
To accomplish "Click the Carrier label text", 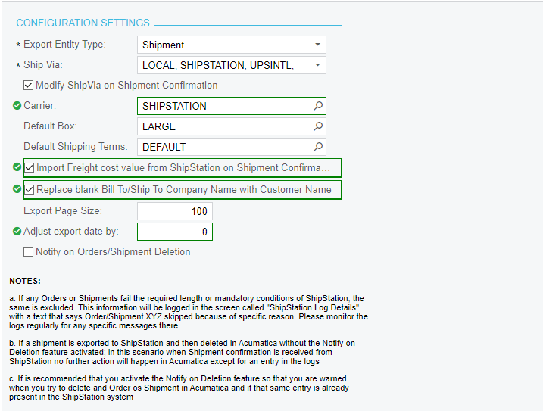I will tap(40, 106).
